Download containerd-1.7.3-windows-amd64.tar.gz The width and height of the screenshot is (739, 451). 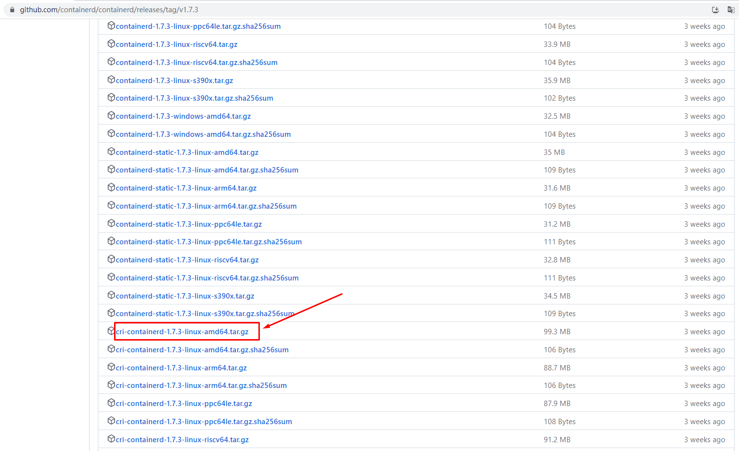coord(183,116)
